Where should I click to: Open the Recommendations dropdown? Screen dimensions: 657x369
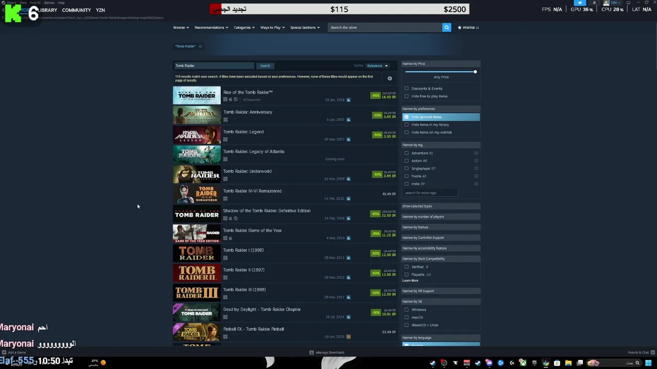pyautogui.click(x=211, y=27)
